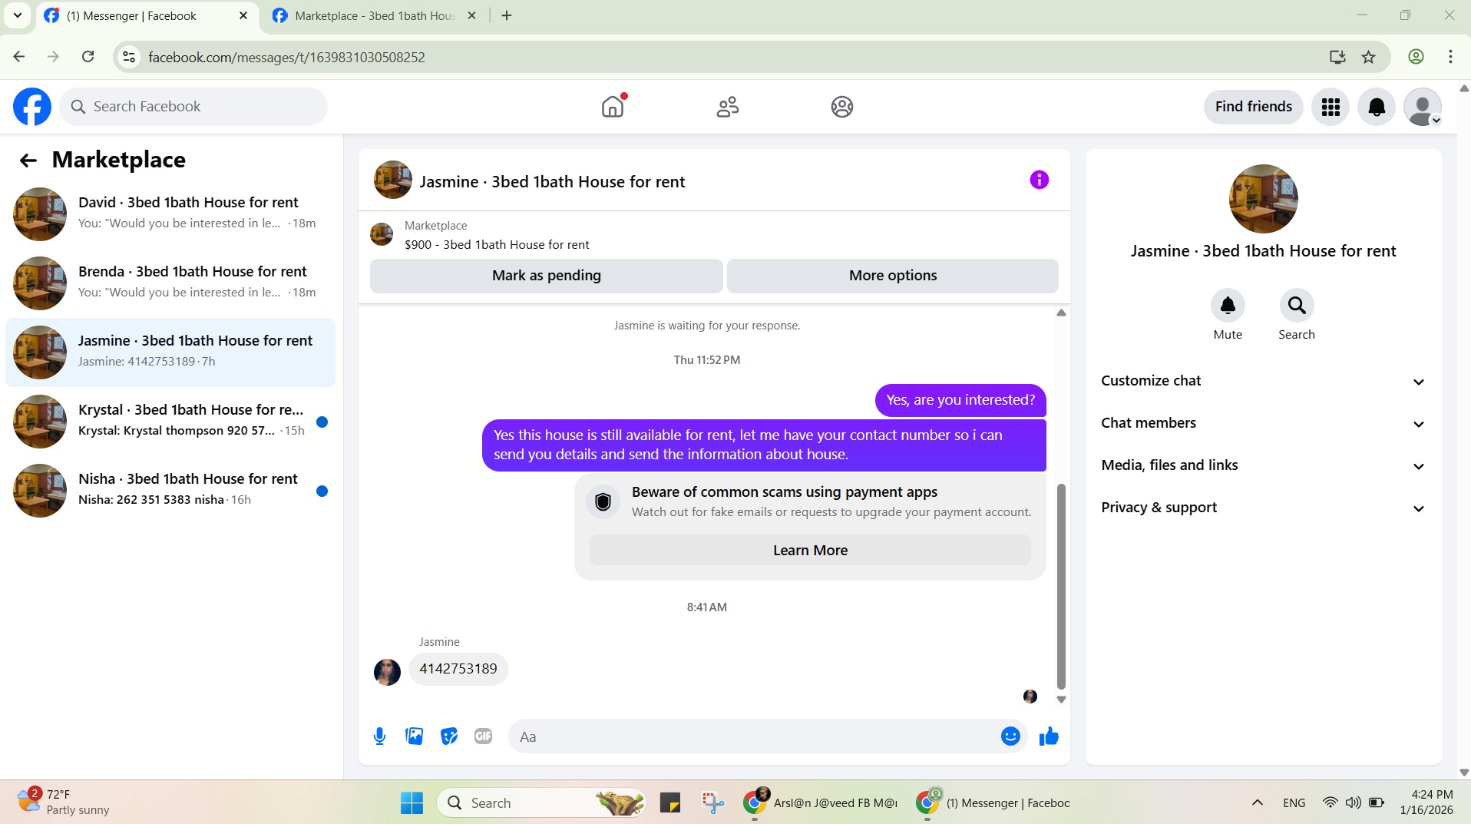Open the account profile avatar menu
Screen dimensions: 1471x824
coord(1423,107)
